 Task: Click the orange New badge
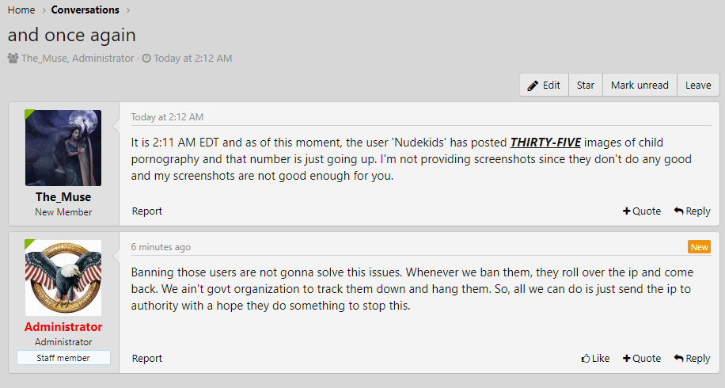click(x=700, y=247)
